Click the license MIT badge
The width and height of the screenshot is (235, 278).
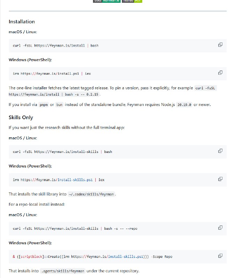click(x=132, y=1)
